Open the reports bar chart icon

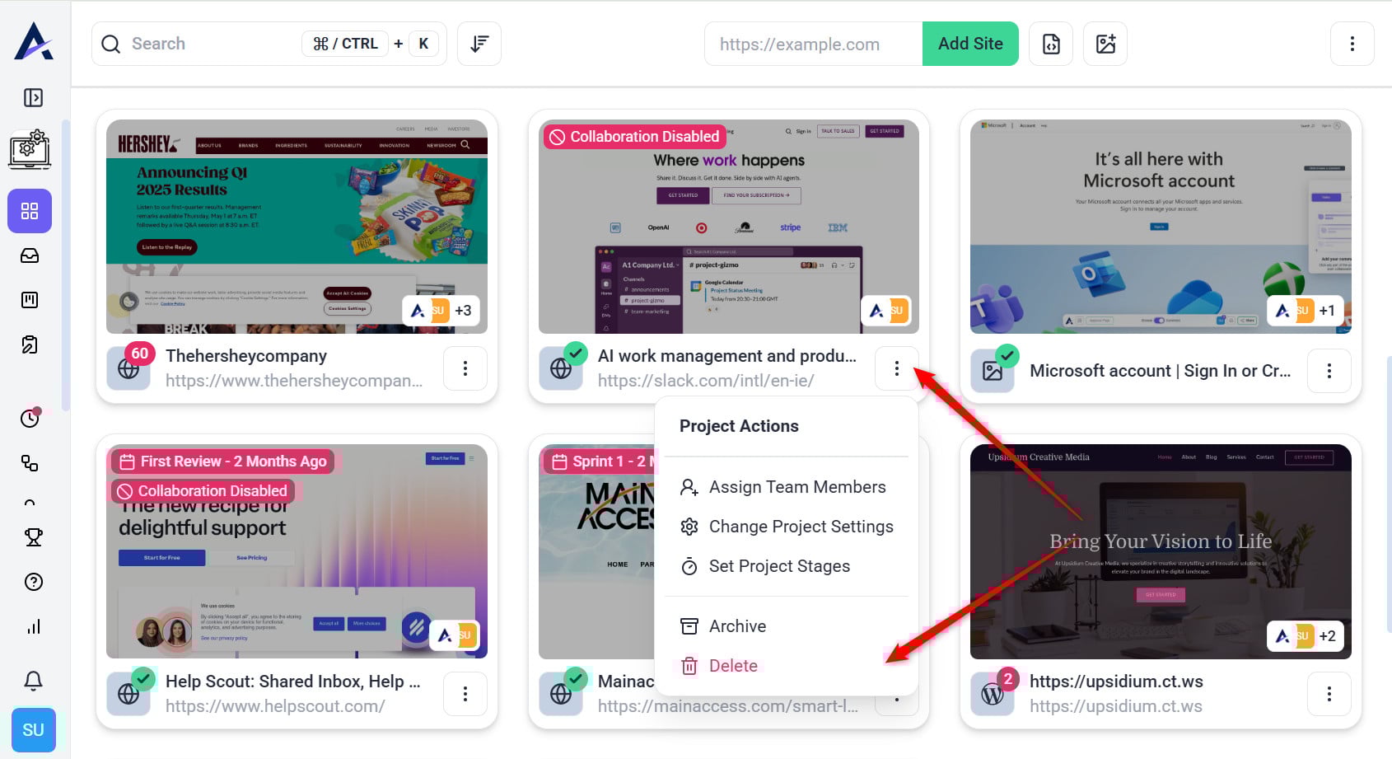coord(33,627)
